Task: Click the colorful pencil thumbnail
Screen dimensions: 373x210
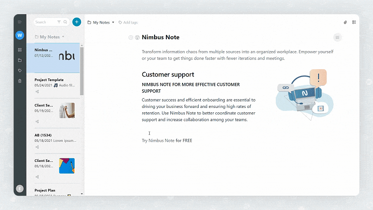Action: tap(67, 166)
